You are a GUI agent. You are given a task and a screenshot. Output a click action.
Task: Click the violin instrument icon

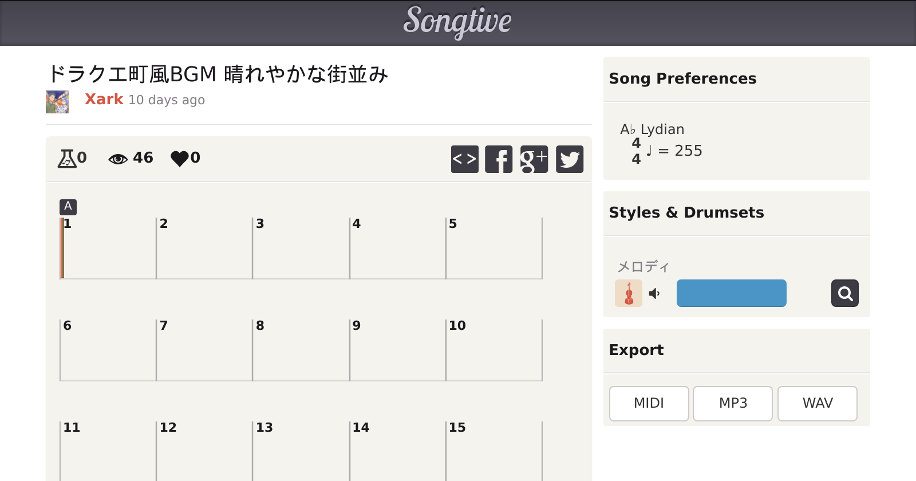tap(629, 293)
